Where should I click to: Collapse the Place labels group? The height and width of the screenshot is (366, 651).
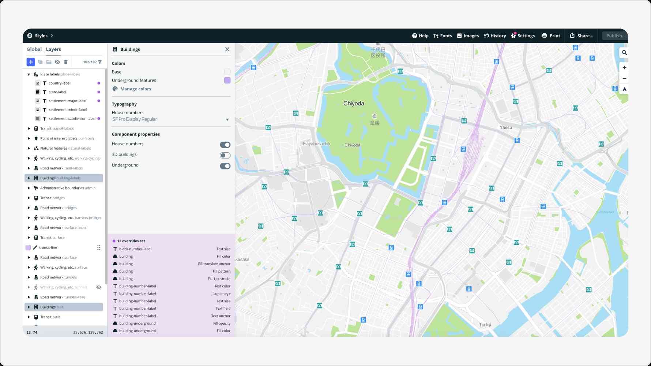click(x=29, y=74)
